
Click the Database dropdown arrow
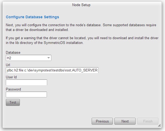48,58
